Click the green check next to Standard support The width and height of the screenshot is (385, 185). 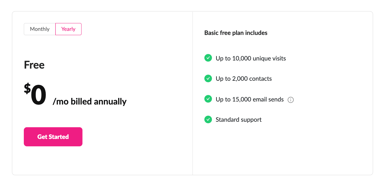(x=208, y=119)
